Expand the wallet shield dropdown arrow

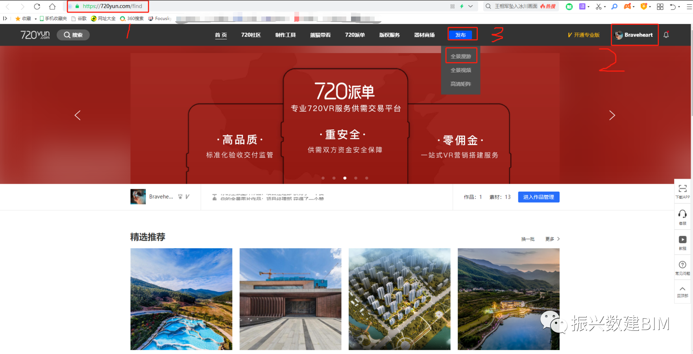pyautogui.click(x=650, y=7)
